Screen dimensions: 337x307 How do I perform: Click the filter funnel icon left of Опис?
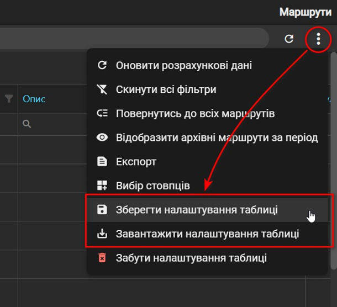tap(9, 99)
